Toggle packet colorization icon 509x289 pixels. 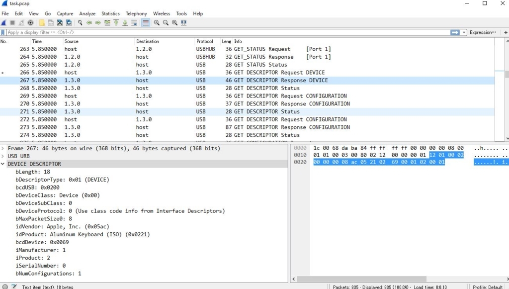coord(146,23)
